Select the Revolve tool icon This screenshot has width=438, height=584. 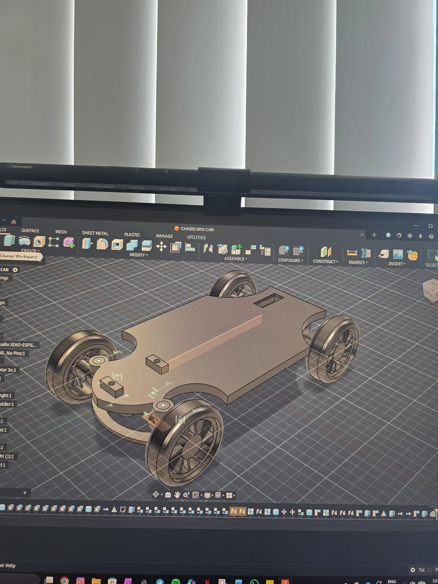25,241
